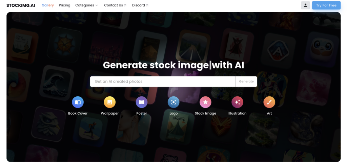Pick the pink Stock Image star icon

(205, 102)
